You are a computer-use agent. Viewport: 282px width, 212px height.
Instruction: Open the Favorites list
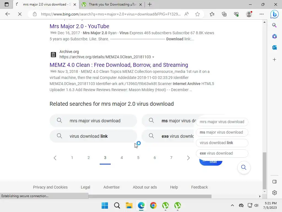212,14
